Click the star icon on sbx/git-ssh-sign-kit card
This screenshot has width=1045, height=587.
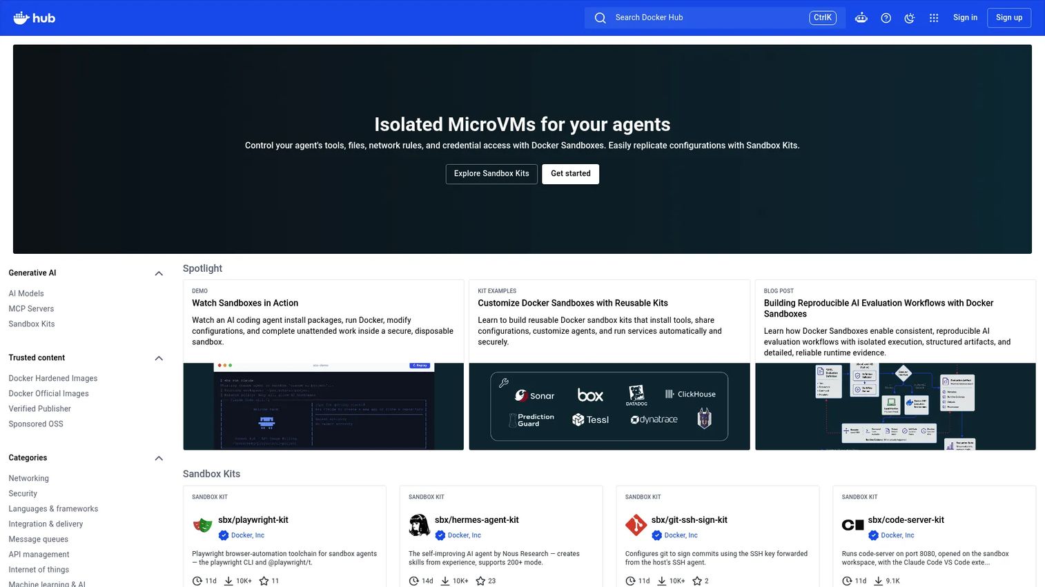coord(697,581)
